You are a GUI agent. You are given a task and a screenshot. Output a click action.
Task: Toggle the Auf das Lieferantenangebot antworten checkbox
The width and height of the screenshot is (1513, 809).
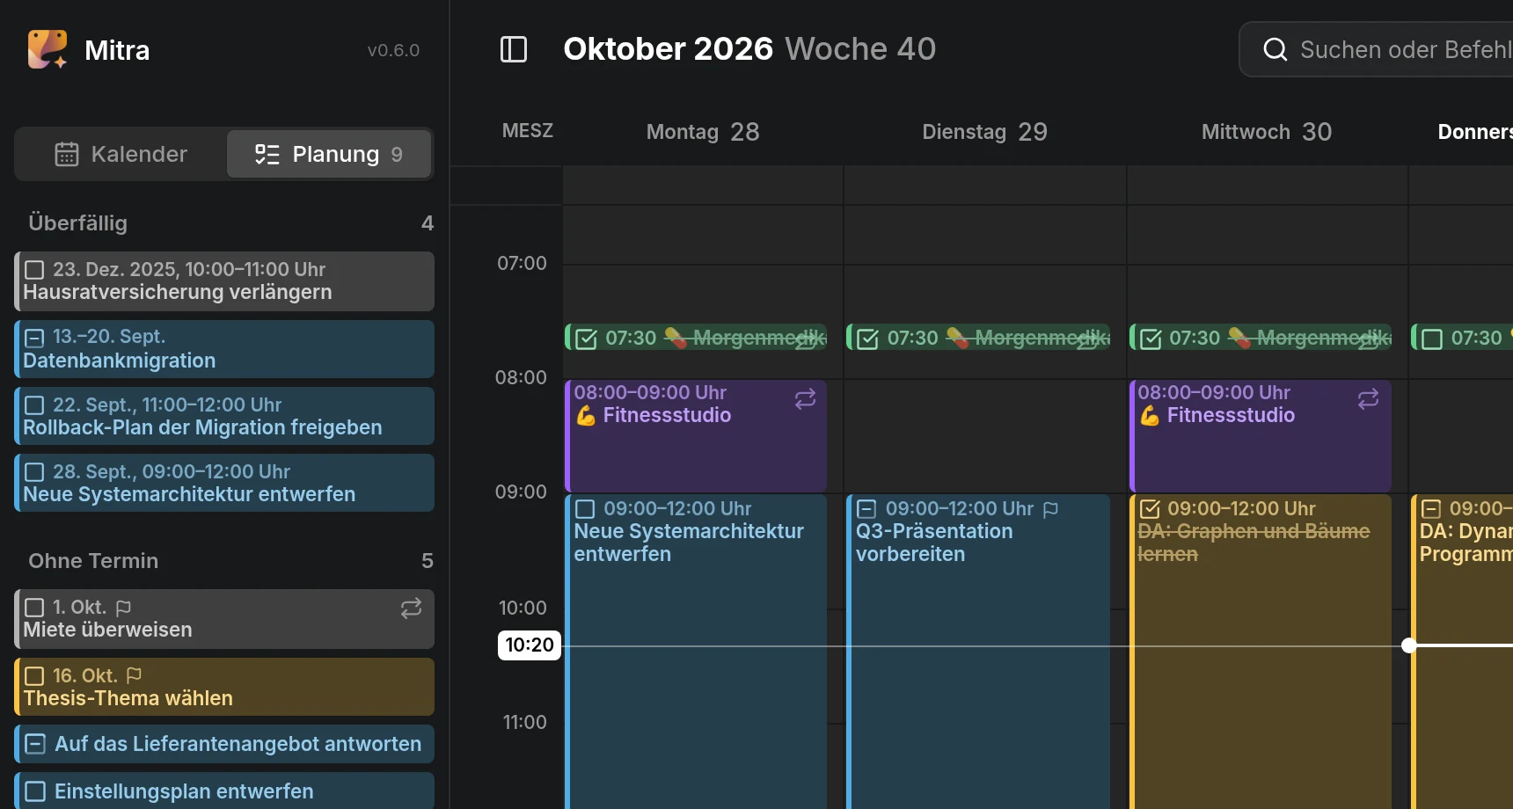coord(35,744)
